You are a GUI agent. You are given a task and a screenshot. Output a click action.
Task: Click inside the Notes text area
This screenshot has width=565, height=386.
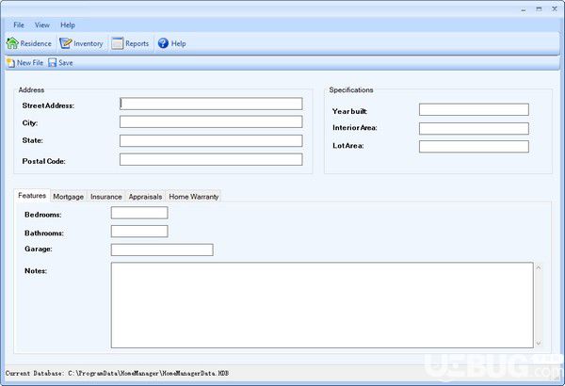[x=322, y=305]
